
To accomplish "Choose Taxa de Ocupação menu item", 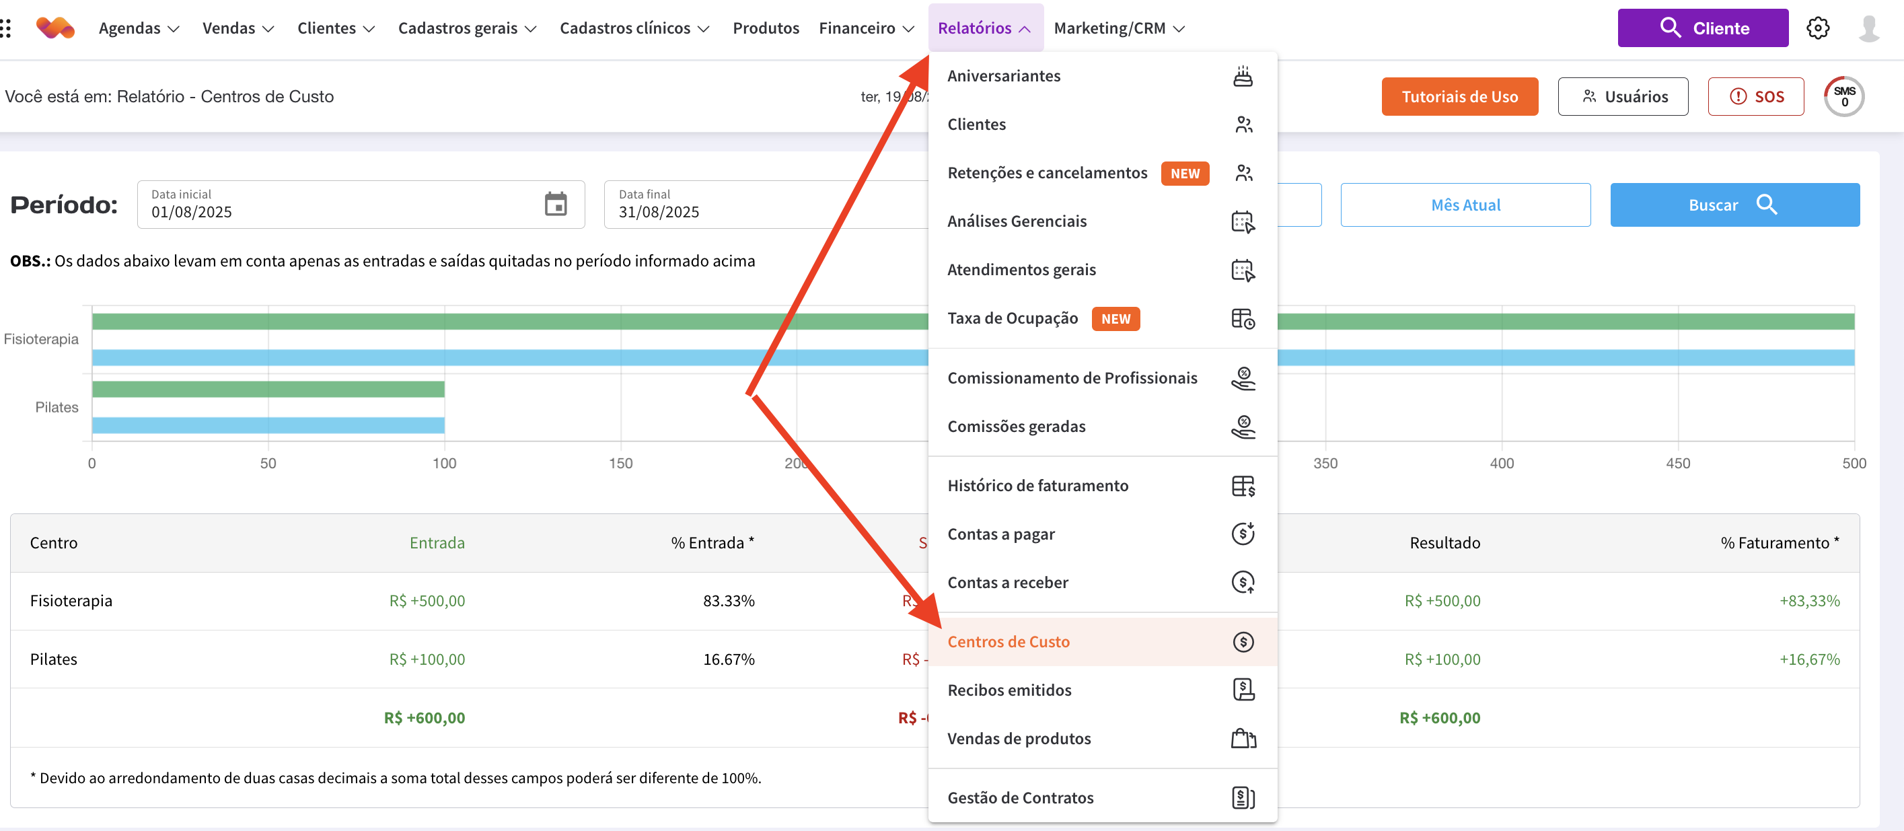I will pos(1012,319).
